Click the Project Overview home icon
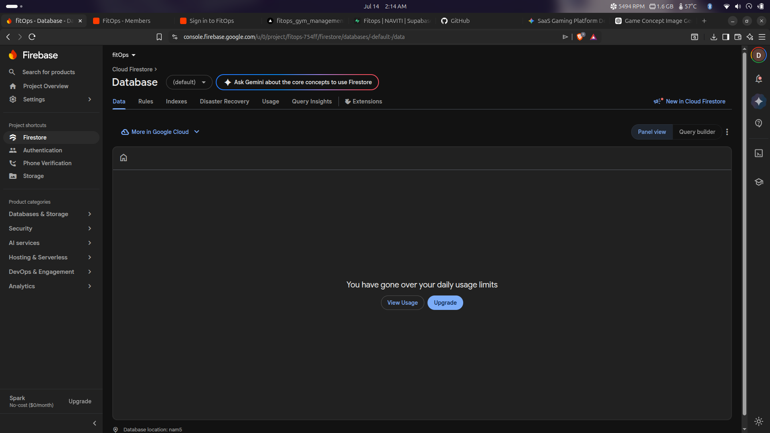 click(13, 86)
